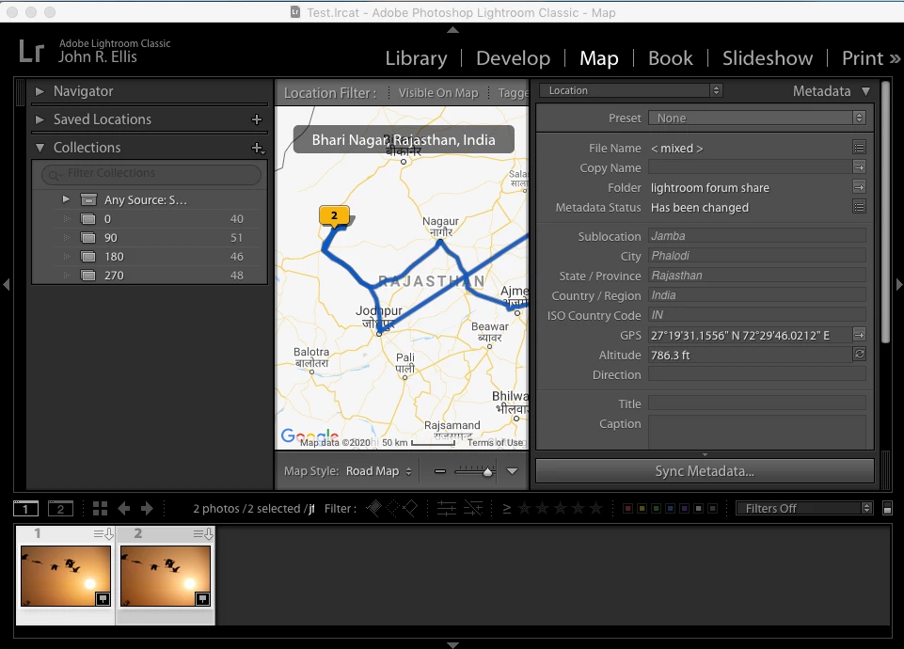Click the GPS badge on thumbnail 2
This screenshot has height=649, width=904.
(202, 599)
